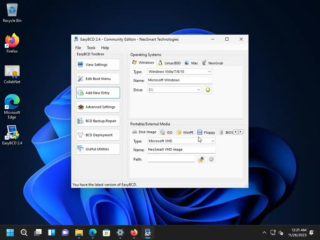Viewport: 320px width, 240px height.
Task: Open Widgets from taskbar
Action: (52, 232)
